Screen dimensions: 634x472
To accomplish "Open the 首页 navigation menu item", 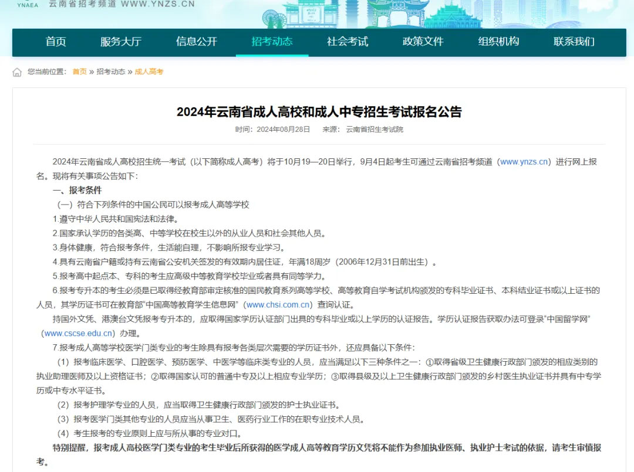I will [x=55, y=42].
